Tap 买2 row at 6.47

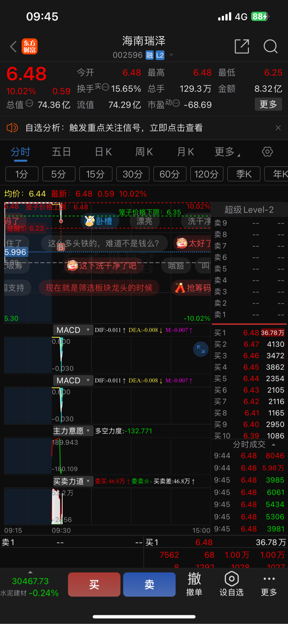point(249,344)
